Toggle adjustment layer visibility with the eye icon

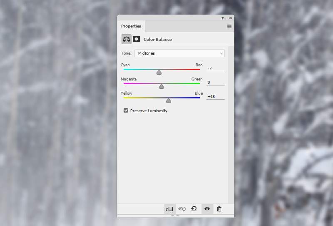point(207,209)
